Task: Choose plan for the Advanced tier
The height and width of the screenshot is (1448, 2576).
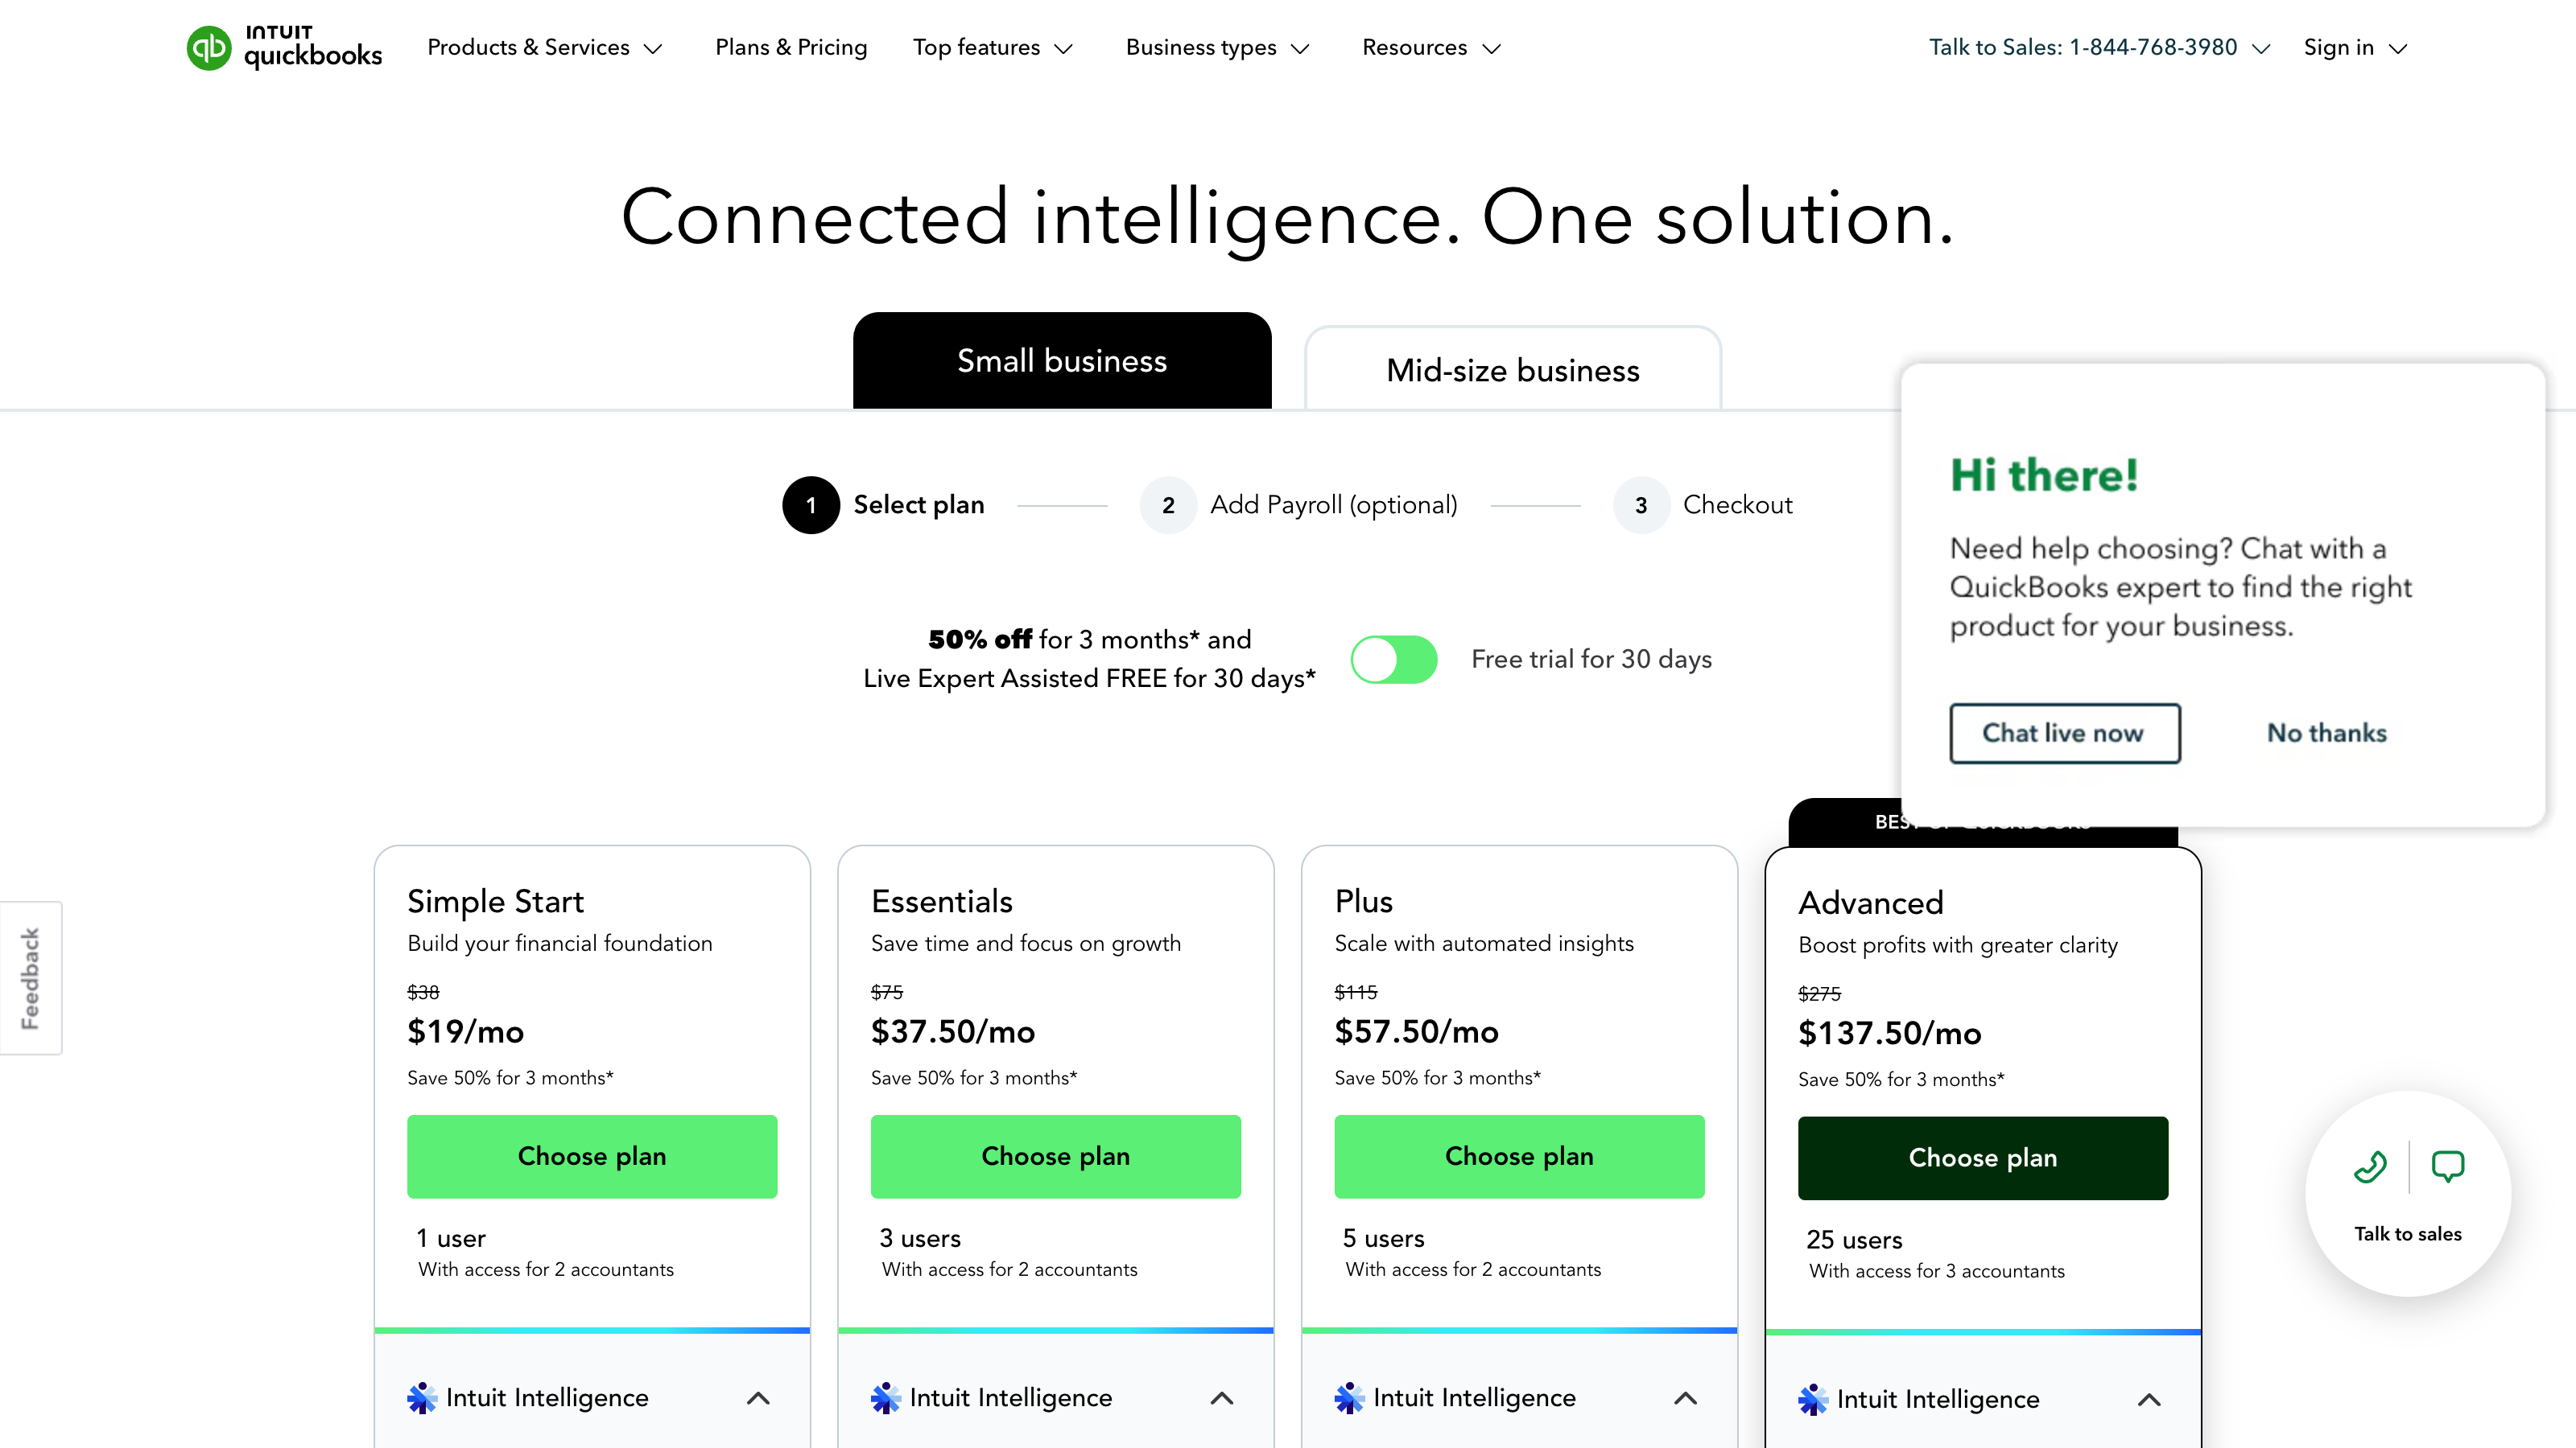Action: (1983, 1158)
